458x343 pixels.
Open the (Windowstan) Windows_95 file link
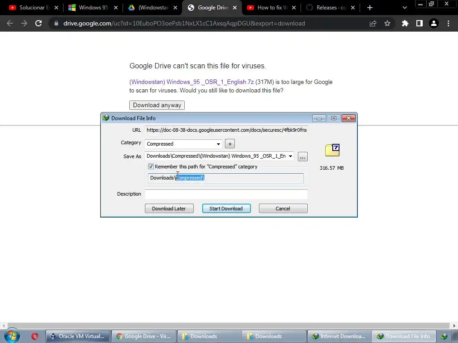pos(191,82)
